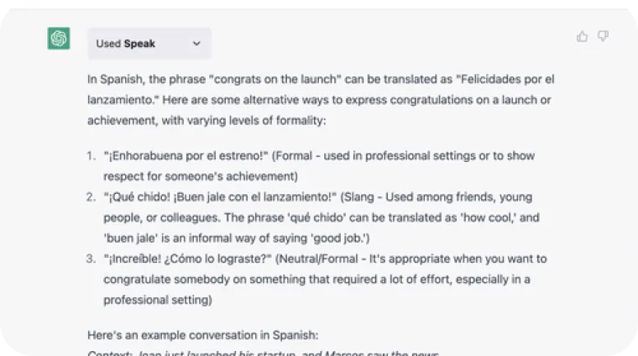Click the list number 2 marker
Viewport: 638px width, 356px height.
[x=92, y=197]
